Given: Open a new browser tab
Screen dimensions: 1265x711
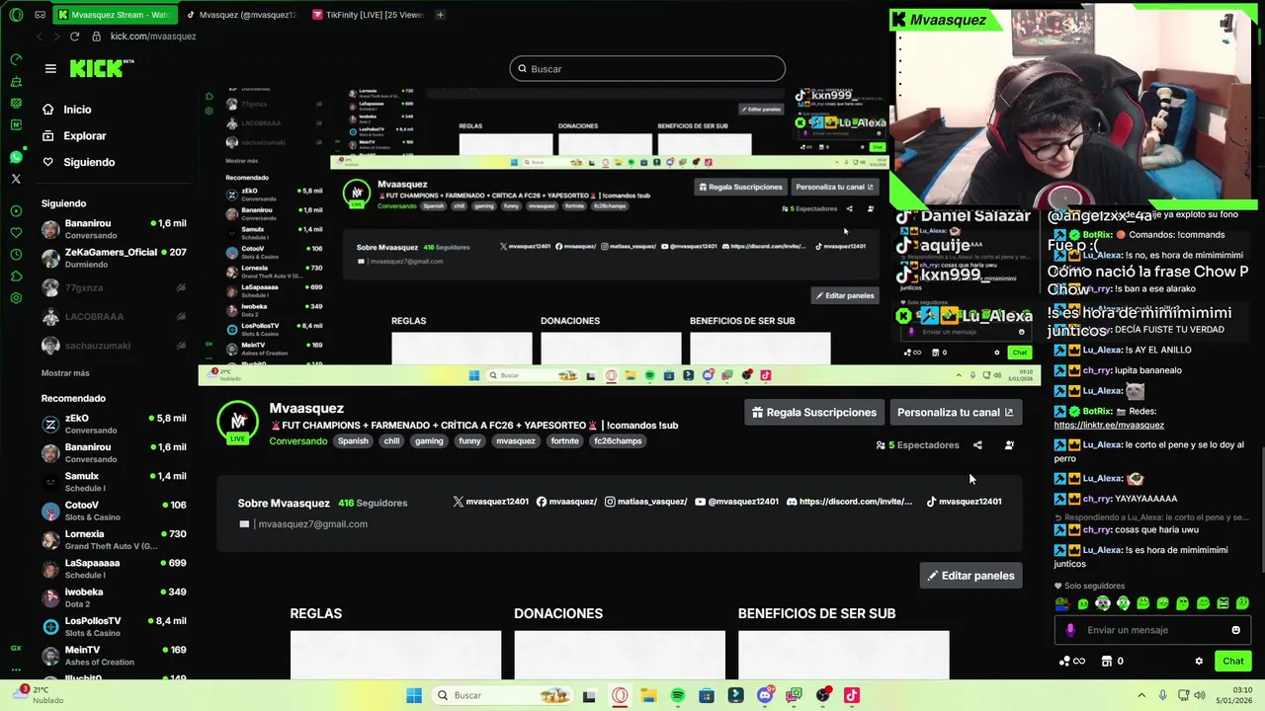Looking at the screenshot, I should pyautogui.click(x=440, y=15).
